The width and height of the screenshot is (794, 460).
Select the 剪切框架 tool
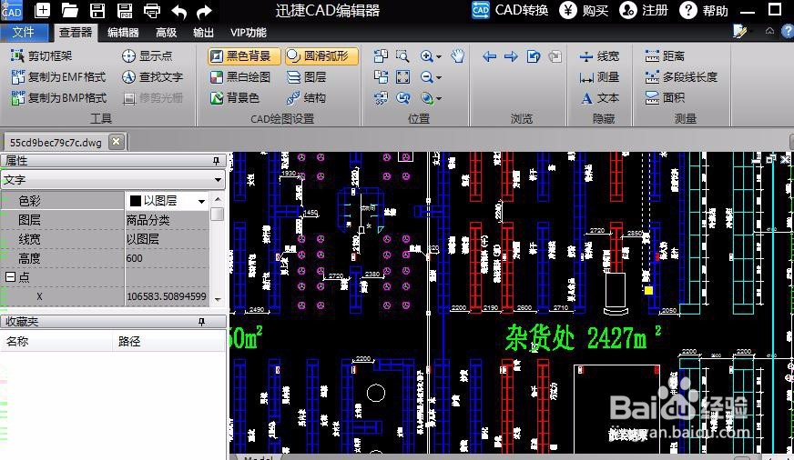(42, 56)
